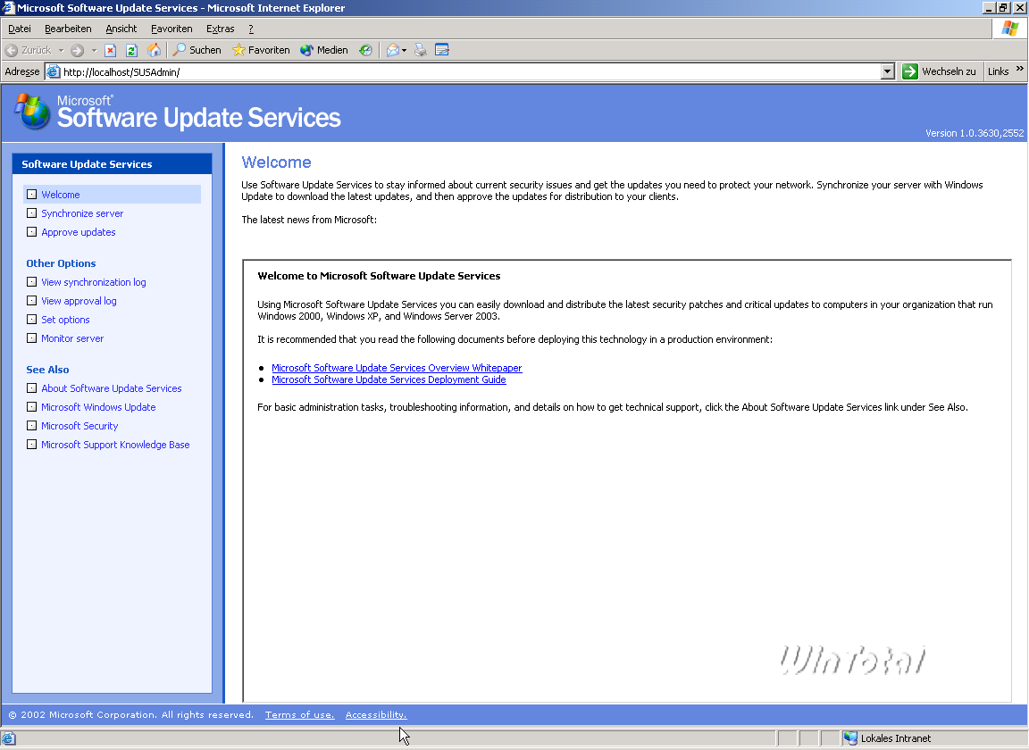Screen dimensions: 1029x750
Task: Open the Deployment Guide link
Action: pos(389,380)
